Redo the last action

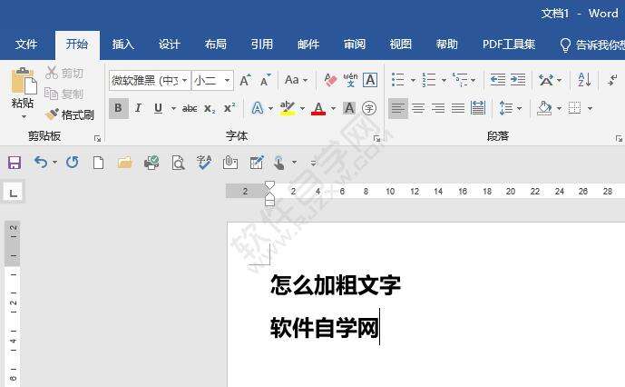click(73, 163)
